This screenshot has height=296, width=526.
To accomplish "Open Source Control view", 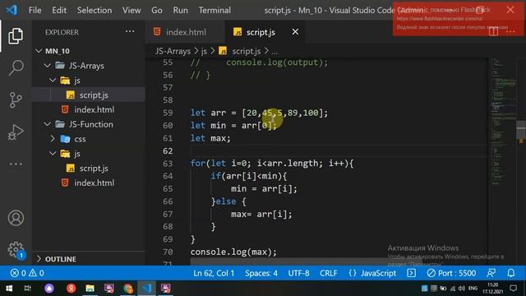I will pyautogui.click(x=16, y=100).
